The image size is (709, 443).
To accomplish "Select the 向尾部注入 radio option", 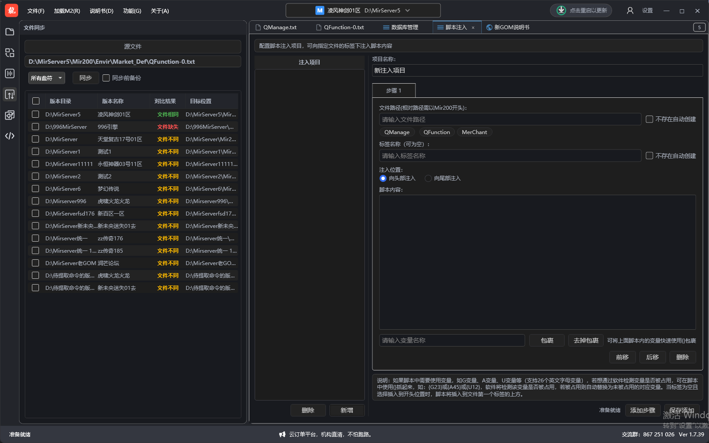I will coord(428,178).
